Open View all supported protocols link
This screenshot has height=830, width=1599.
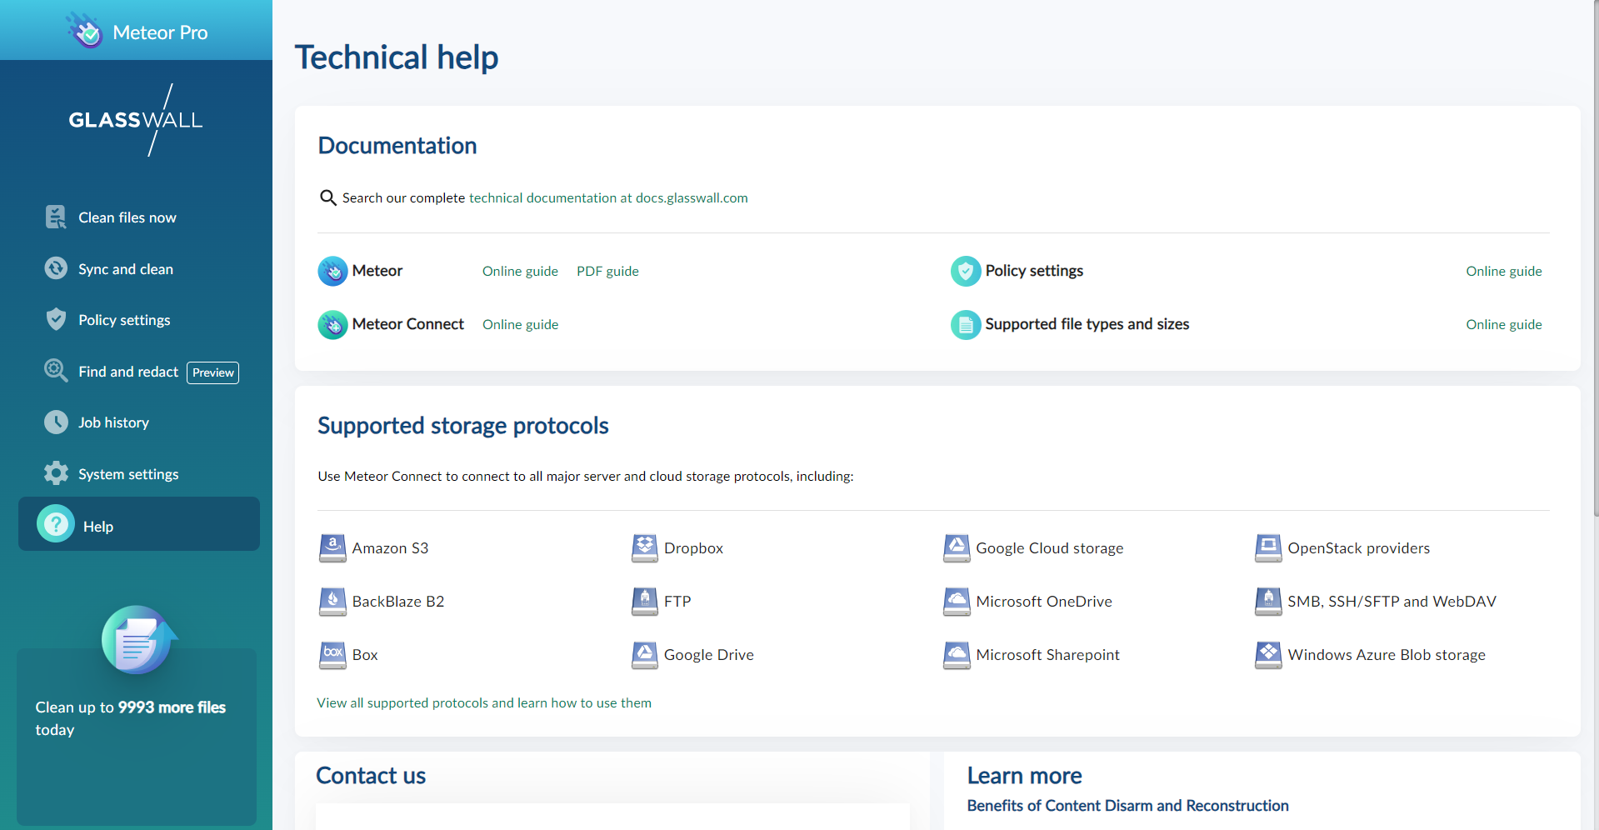click(x=484, y=702)
